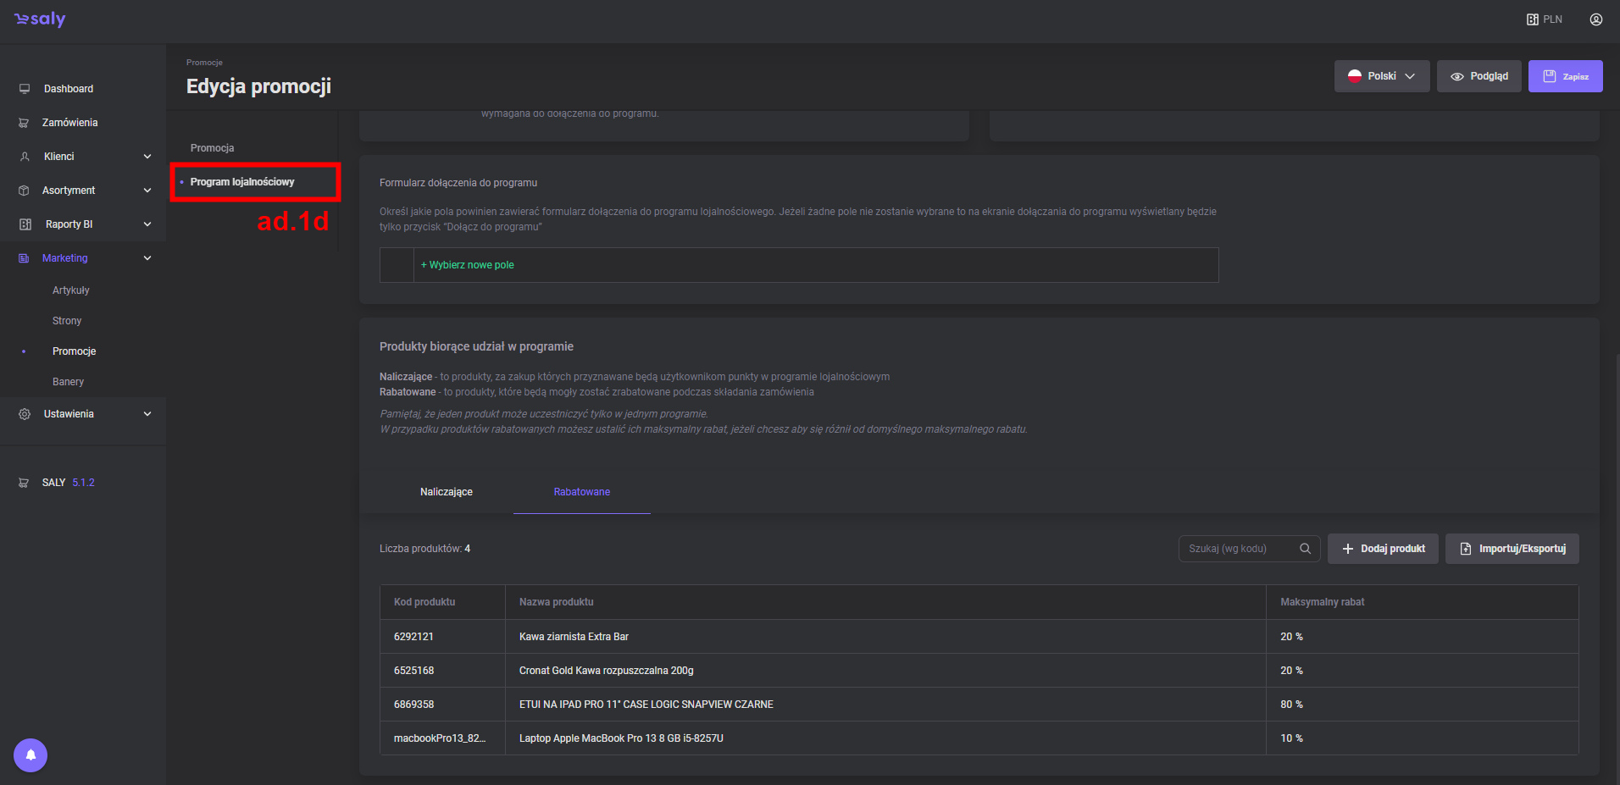Open the Polski language dropdown
Viewport: 1620px width, 785px height.
(1381, 76)
